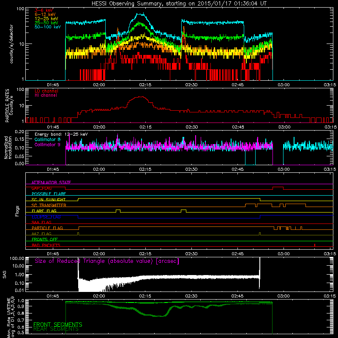This screenshot has width=338, height=338.
Task: Select the Collimator 9 legend label
Action: point(47,144)
